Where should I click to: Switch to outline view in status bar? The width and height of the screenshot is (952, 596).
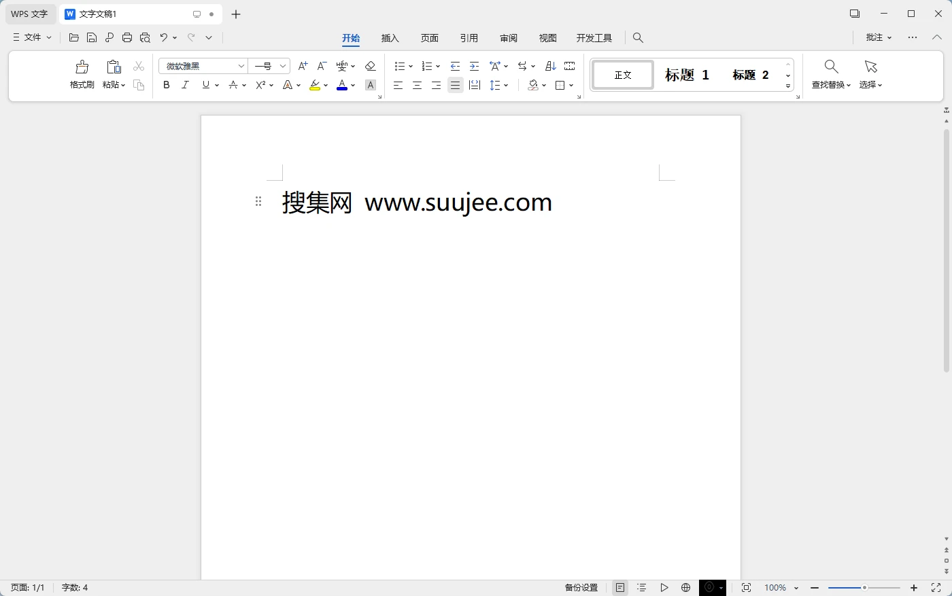click(642, 588)
